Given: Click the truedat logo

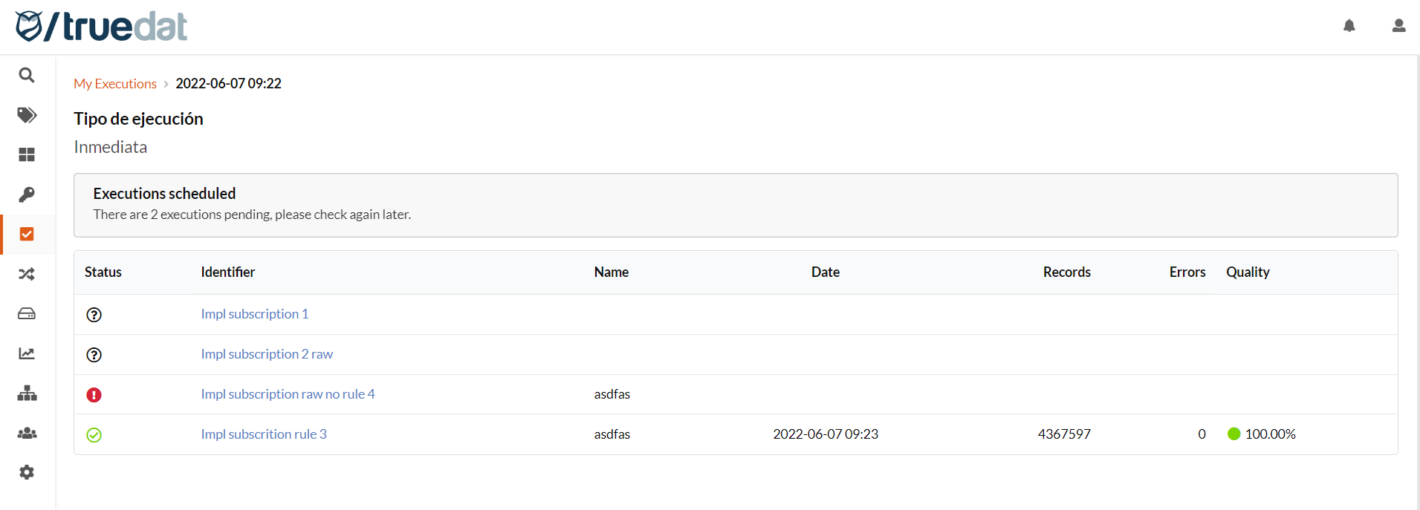Looking at the screenshot, I should 101,27.
